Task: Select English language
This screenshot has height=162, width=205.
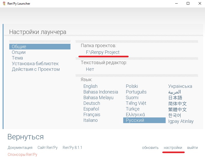Action: pyautogui.click(x=90, y=86)
